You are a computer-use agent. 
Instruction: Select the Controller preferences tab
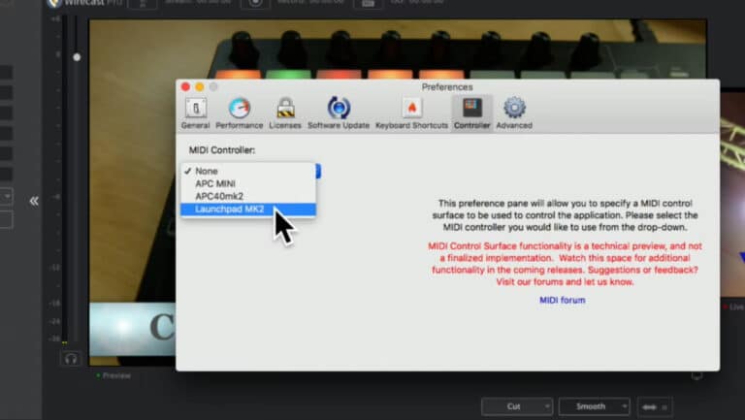[x=471, y=113]
